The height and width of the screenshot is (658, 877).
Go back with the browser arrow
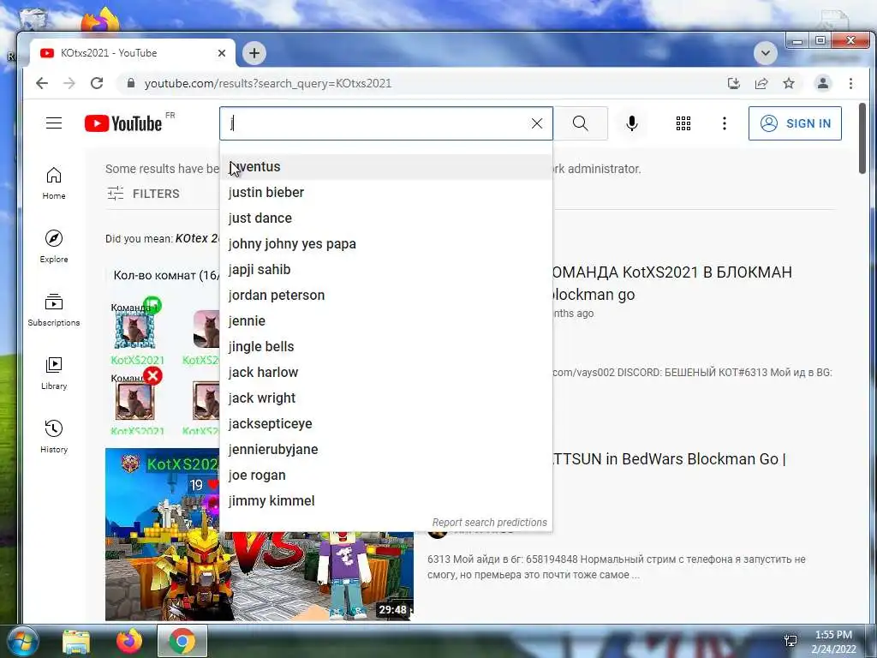[42, 83]
